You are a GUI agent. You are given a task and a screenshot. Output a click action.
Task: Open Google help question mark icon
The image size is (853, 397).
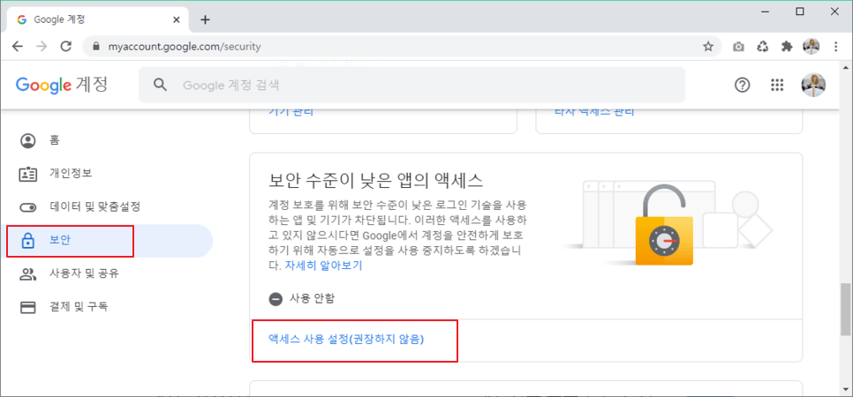coord(742,85)
